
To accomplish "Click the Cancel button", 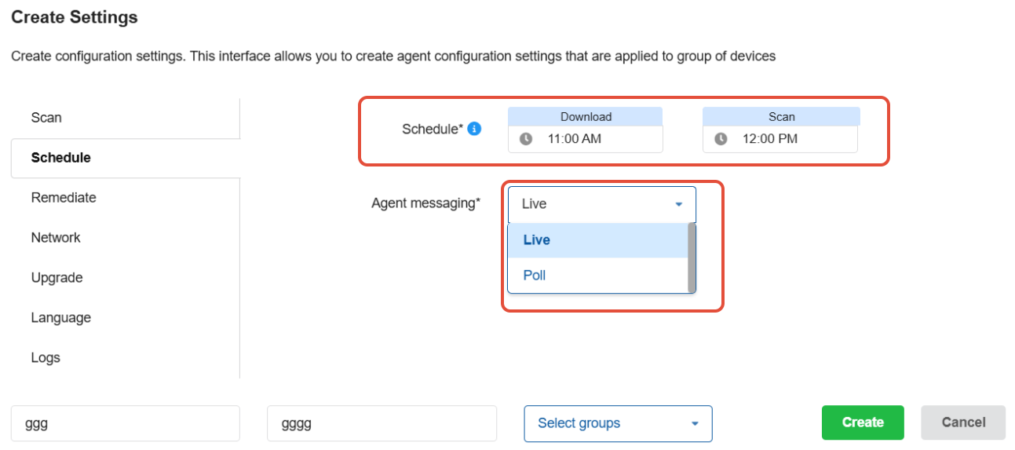I will click(x=963, y=423).
